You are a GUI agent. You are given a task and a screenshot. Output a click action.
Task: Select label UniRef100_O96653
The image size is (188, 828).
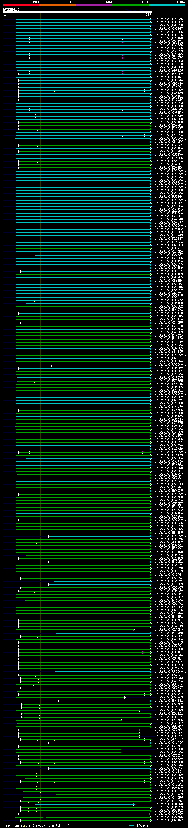click(169, 807)
